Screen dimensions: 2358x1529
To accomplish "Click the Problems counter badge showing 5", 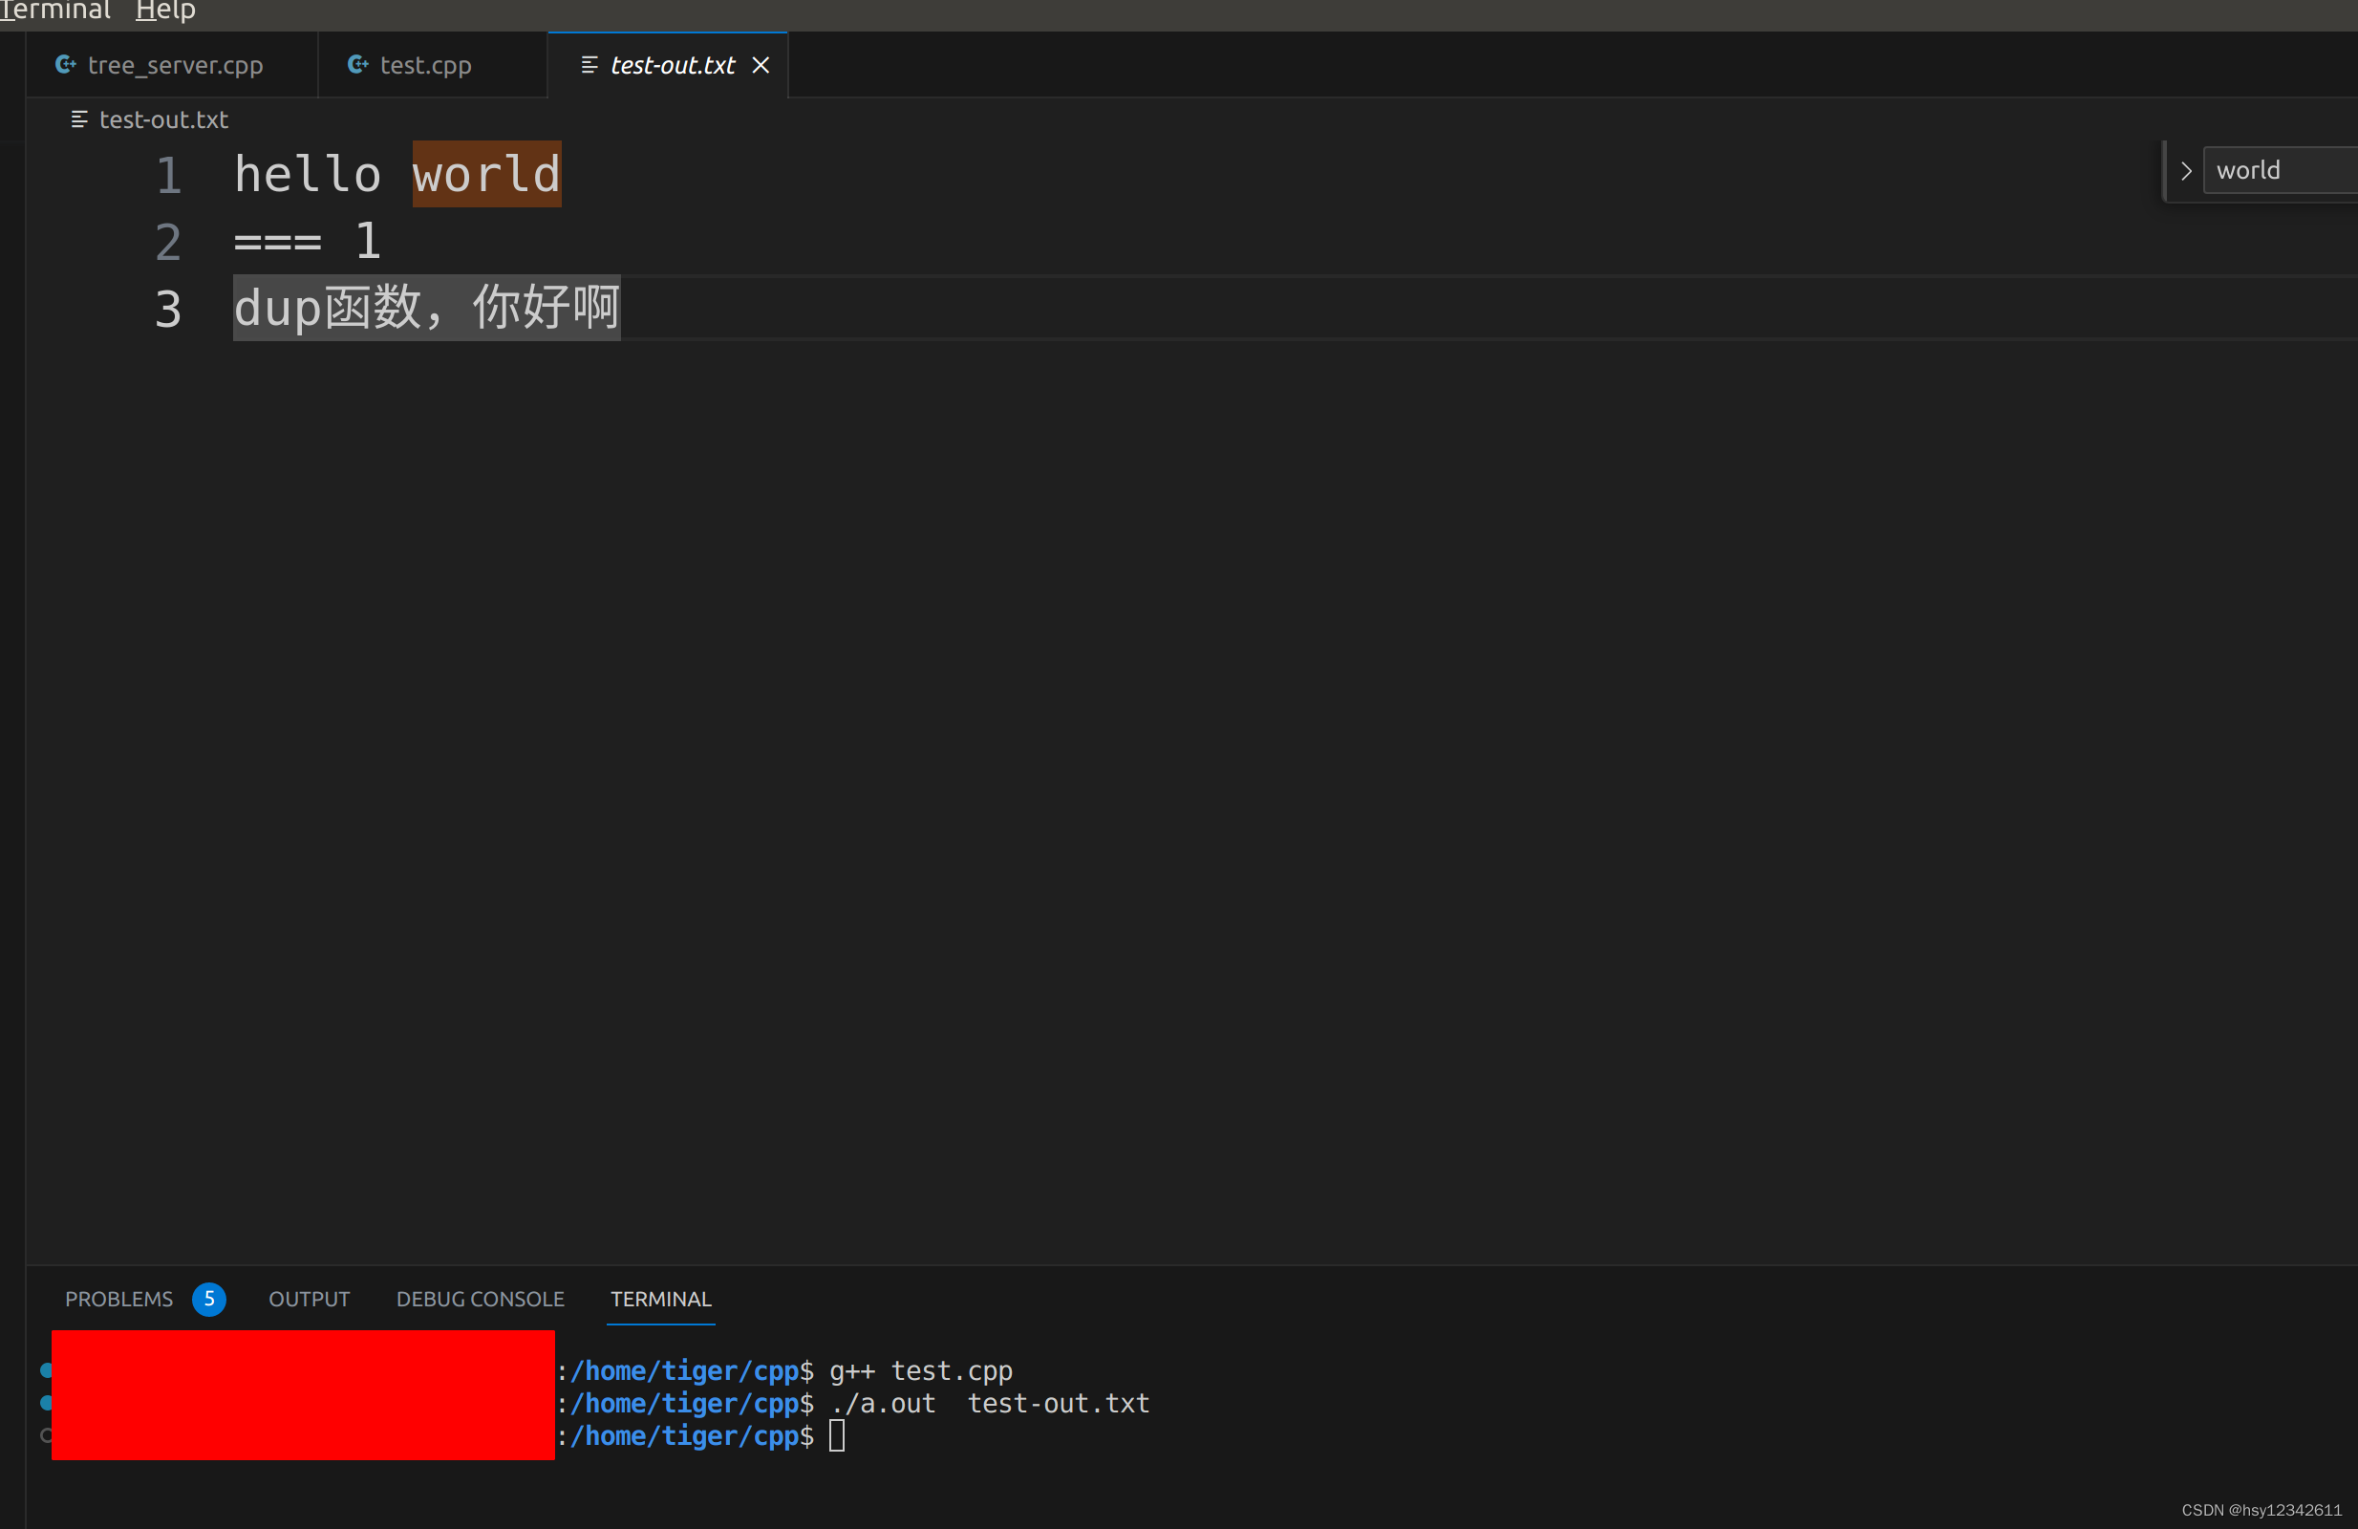I will 209,1299.
